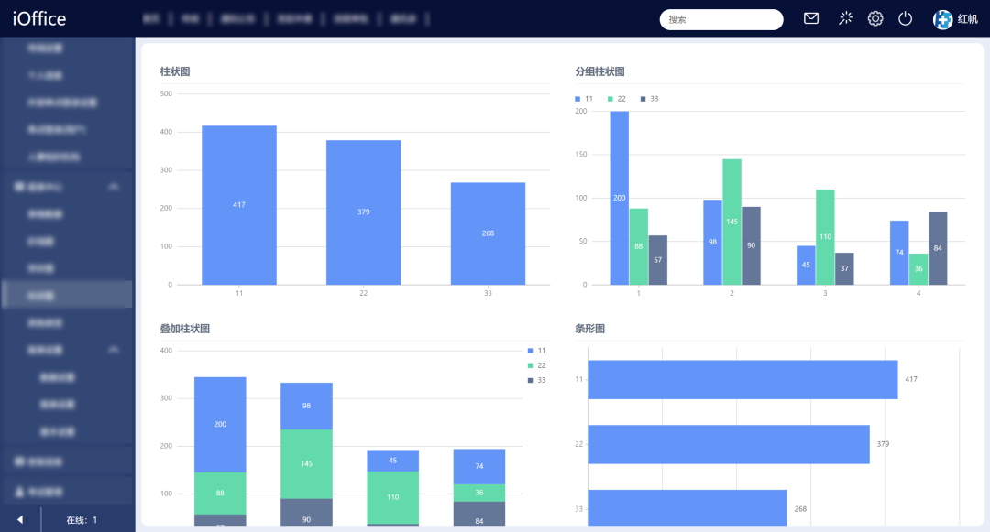990x532 pixels.
Task: Click the user avatar beside 红帆
Action: point(942,19)
